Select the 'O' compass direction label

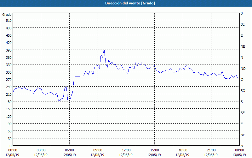242,80
